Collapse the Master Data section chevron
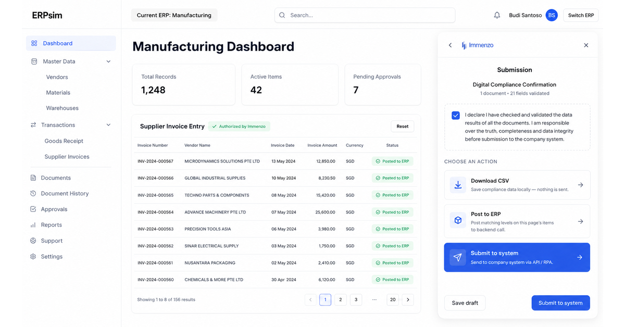The width and height of the screenshot is (625, 327). (108, 61)
